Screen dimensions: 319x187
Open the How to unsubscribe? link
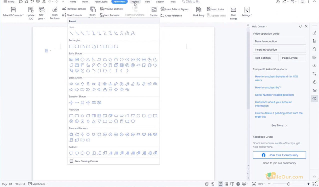point(268,87)
